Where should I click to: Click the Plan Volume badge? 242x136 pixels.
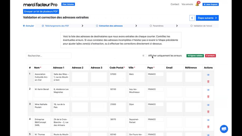pyautogui.click(x=68, y=4)
